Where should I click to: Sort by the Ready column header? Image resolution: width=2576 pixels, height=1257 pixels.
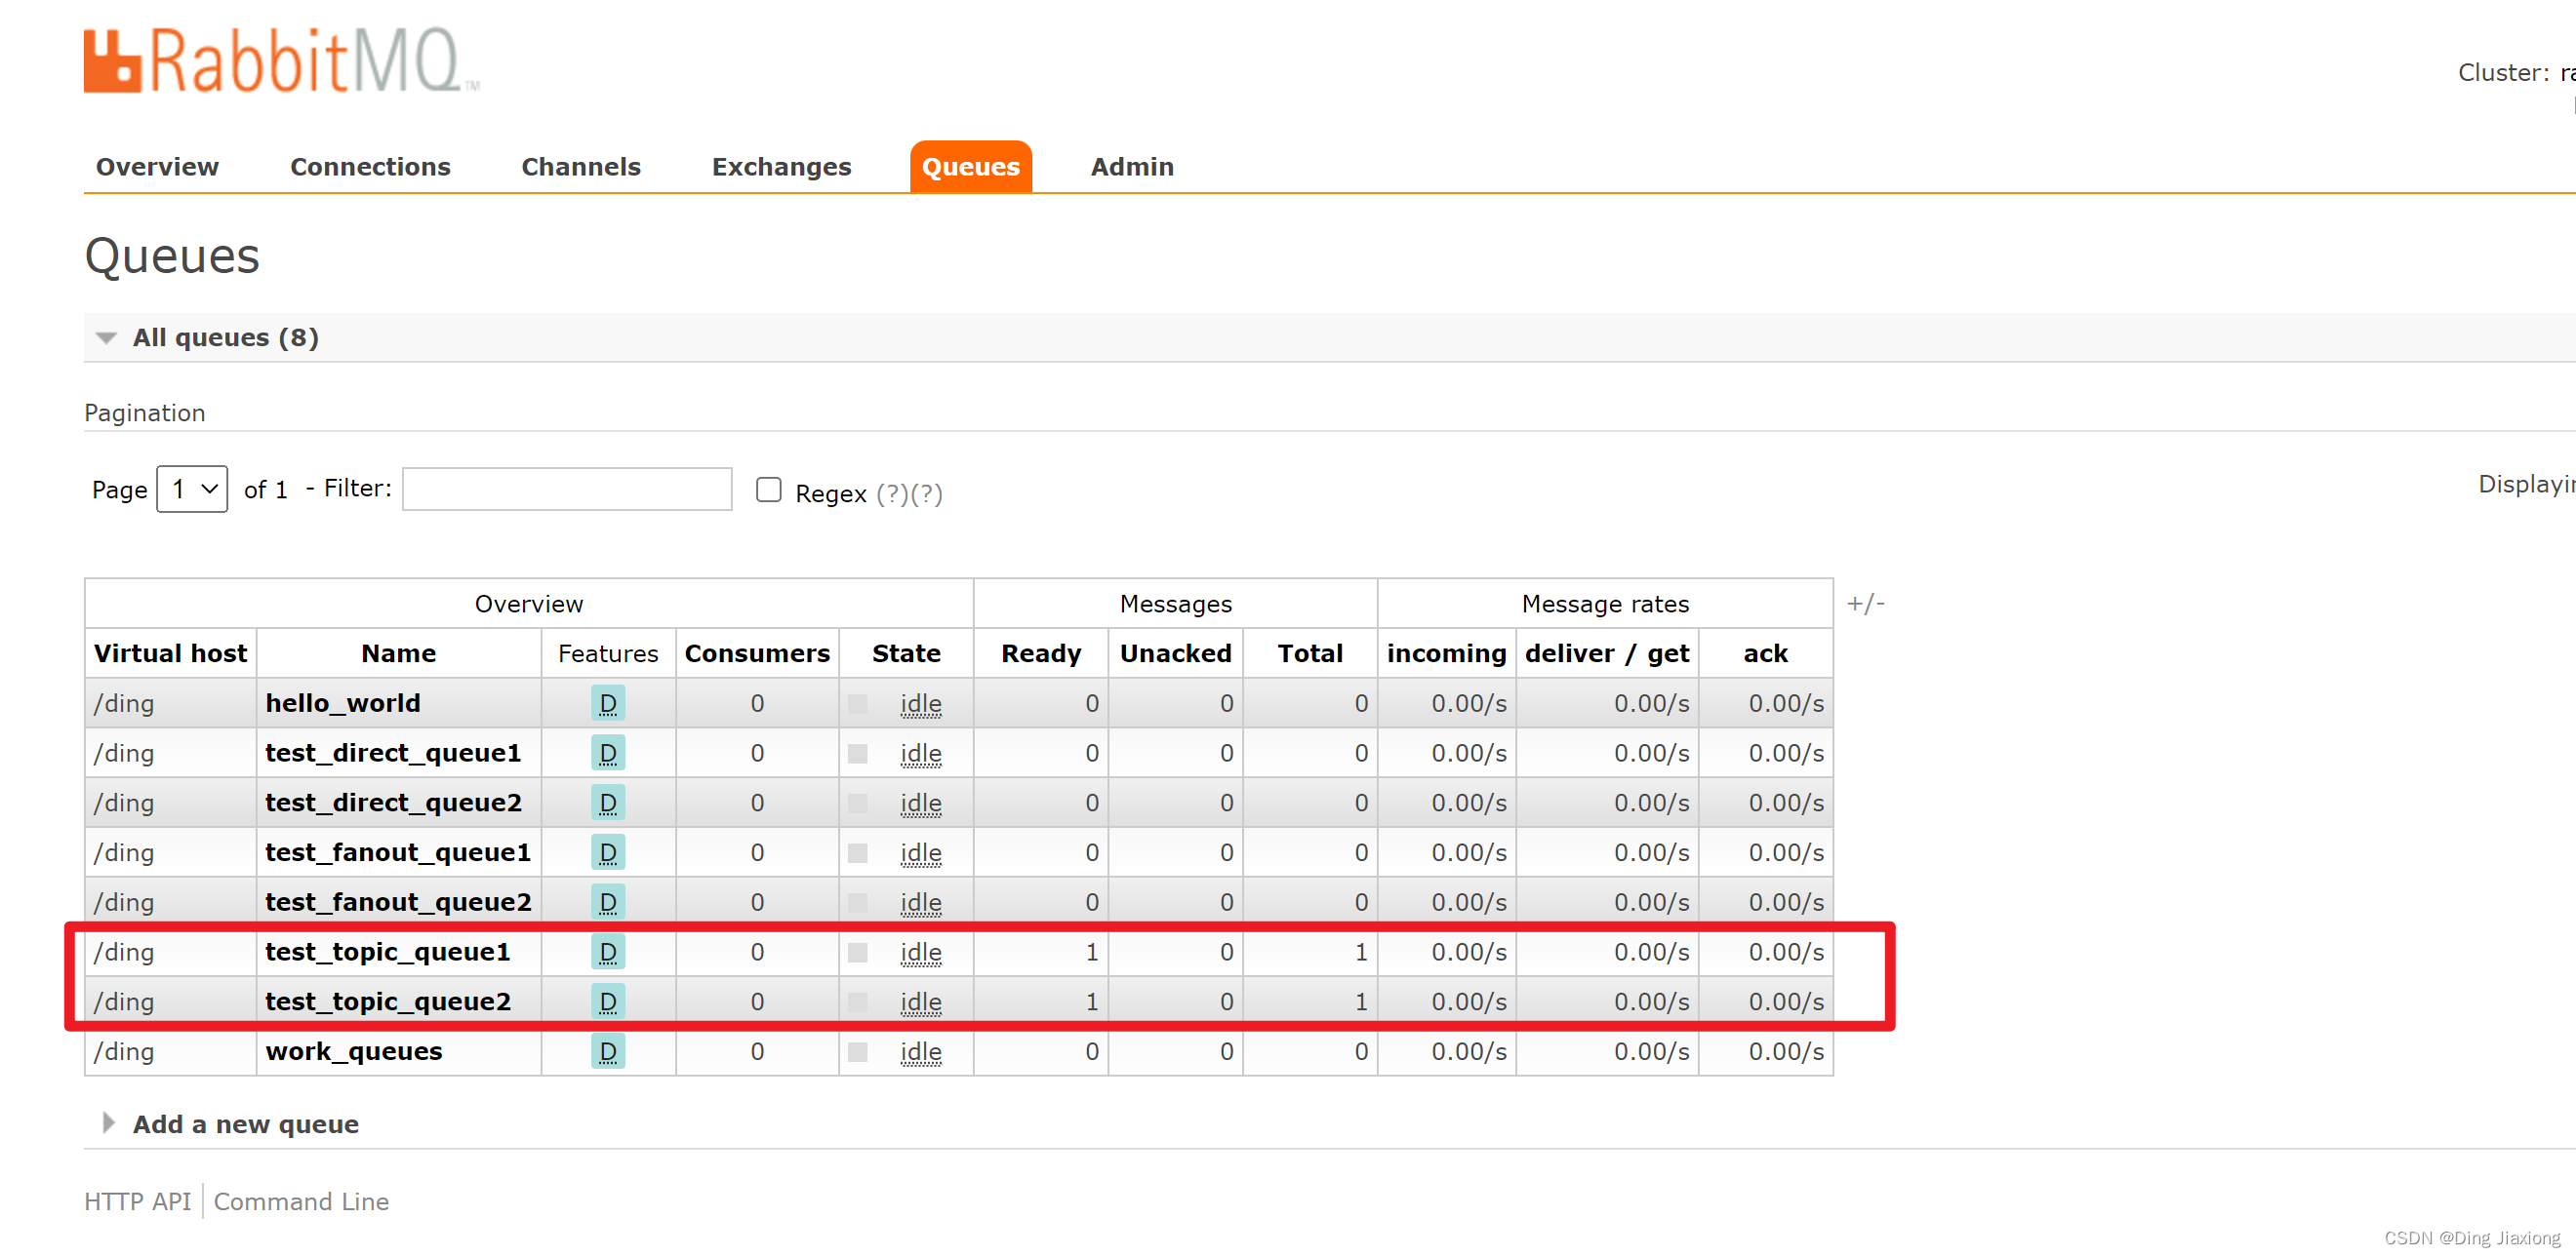pyautogui.click(x=1041, y=654)
